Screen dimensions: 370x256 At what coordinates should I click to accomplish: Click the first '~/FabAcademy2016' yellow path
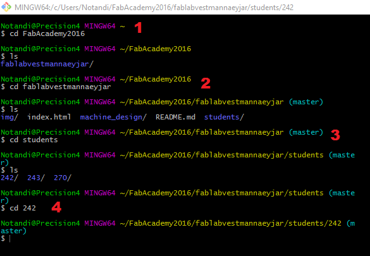click(x=156, y=49)
